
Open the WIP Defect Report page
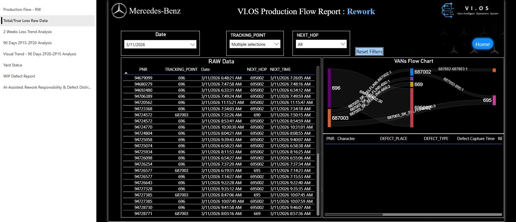tap(19, 76)
